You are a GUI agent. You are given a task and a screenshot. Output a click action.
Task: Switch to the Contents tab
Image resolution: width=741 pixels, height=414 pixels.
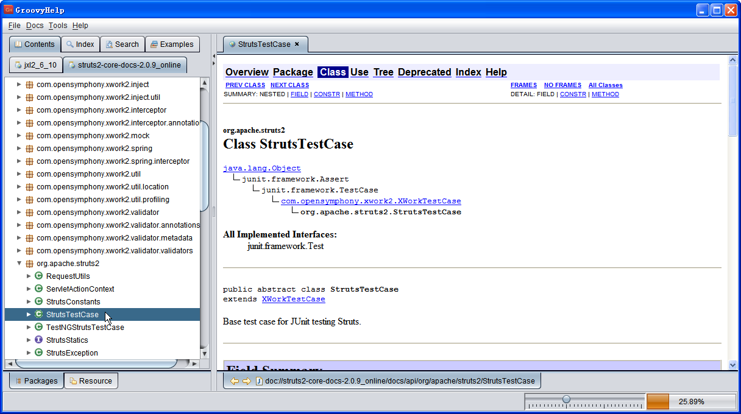[35, 44]
